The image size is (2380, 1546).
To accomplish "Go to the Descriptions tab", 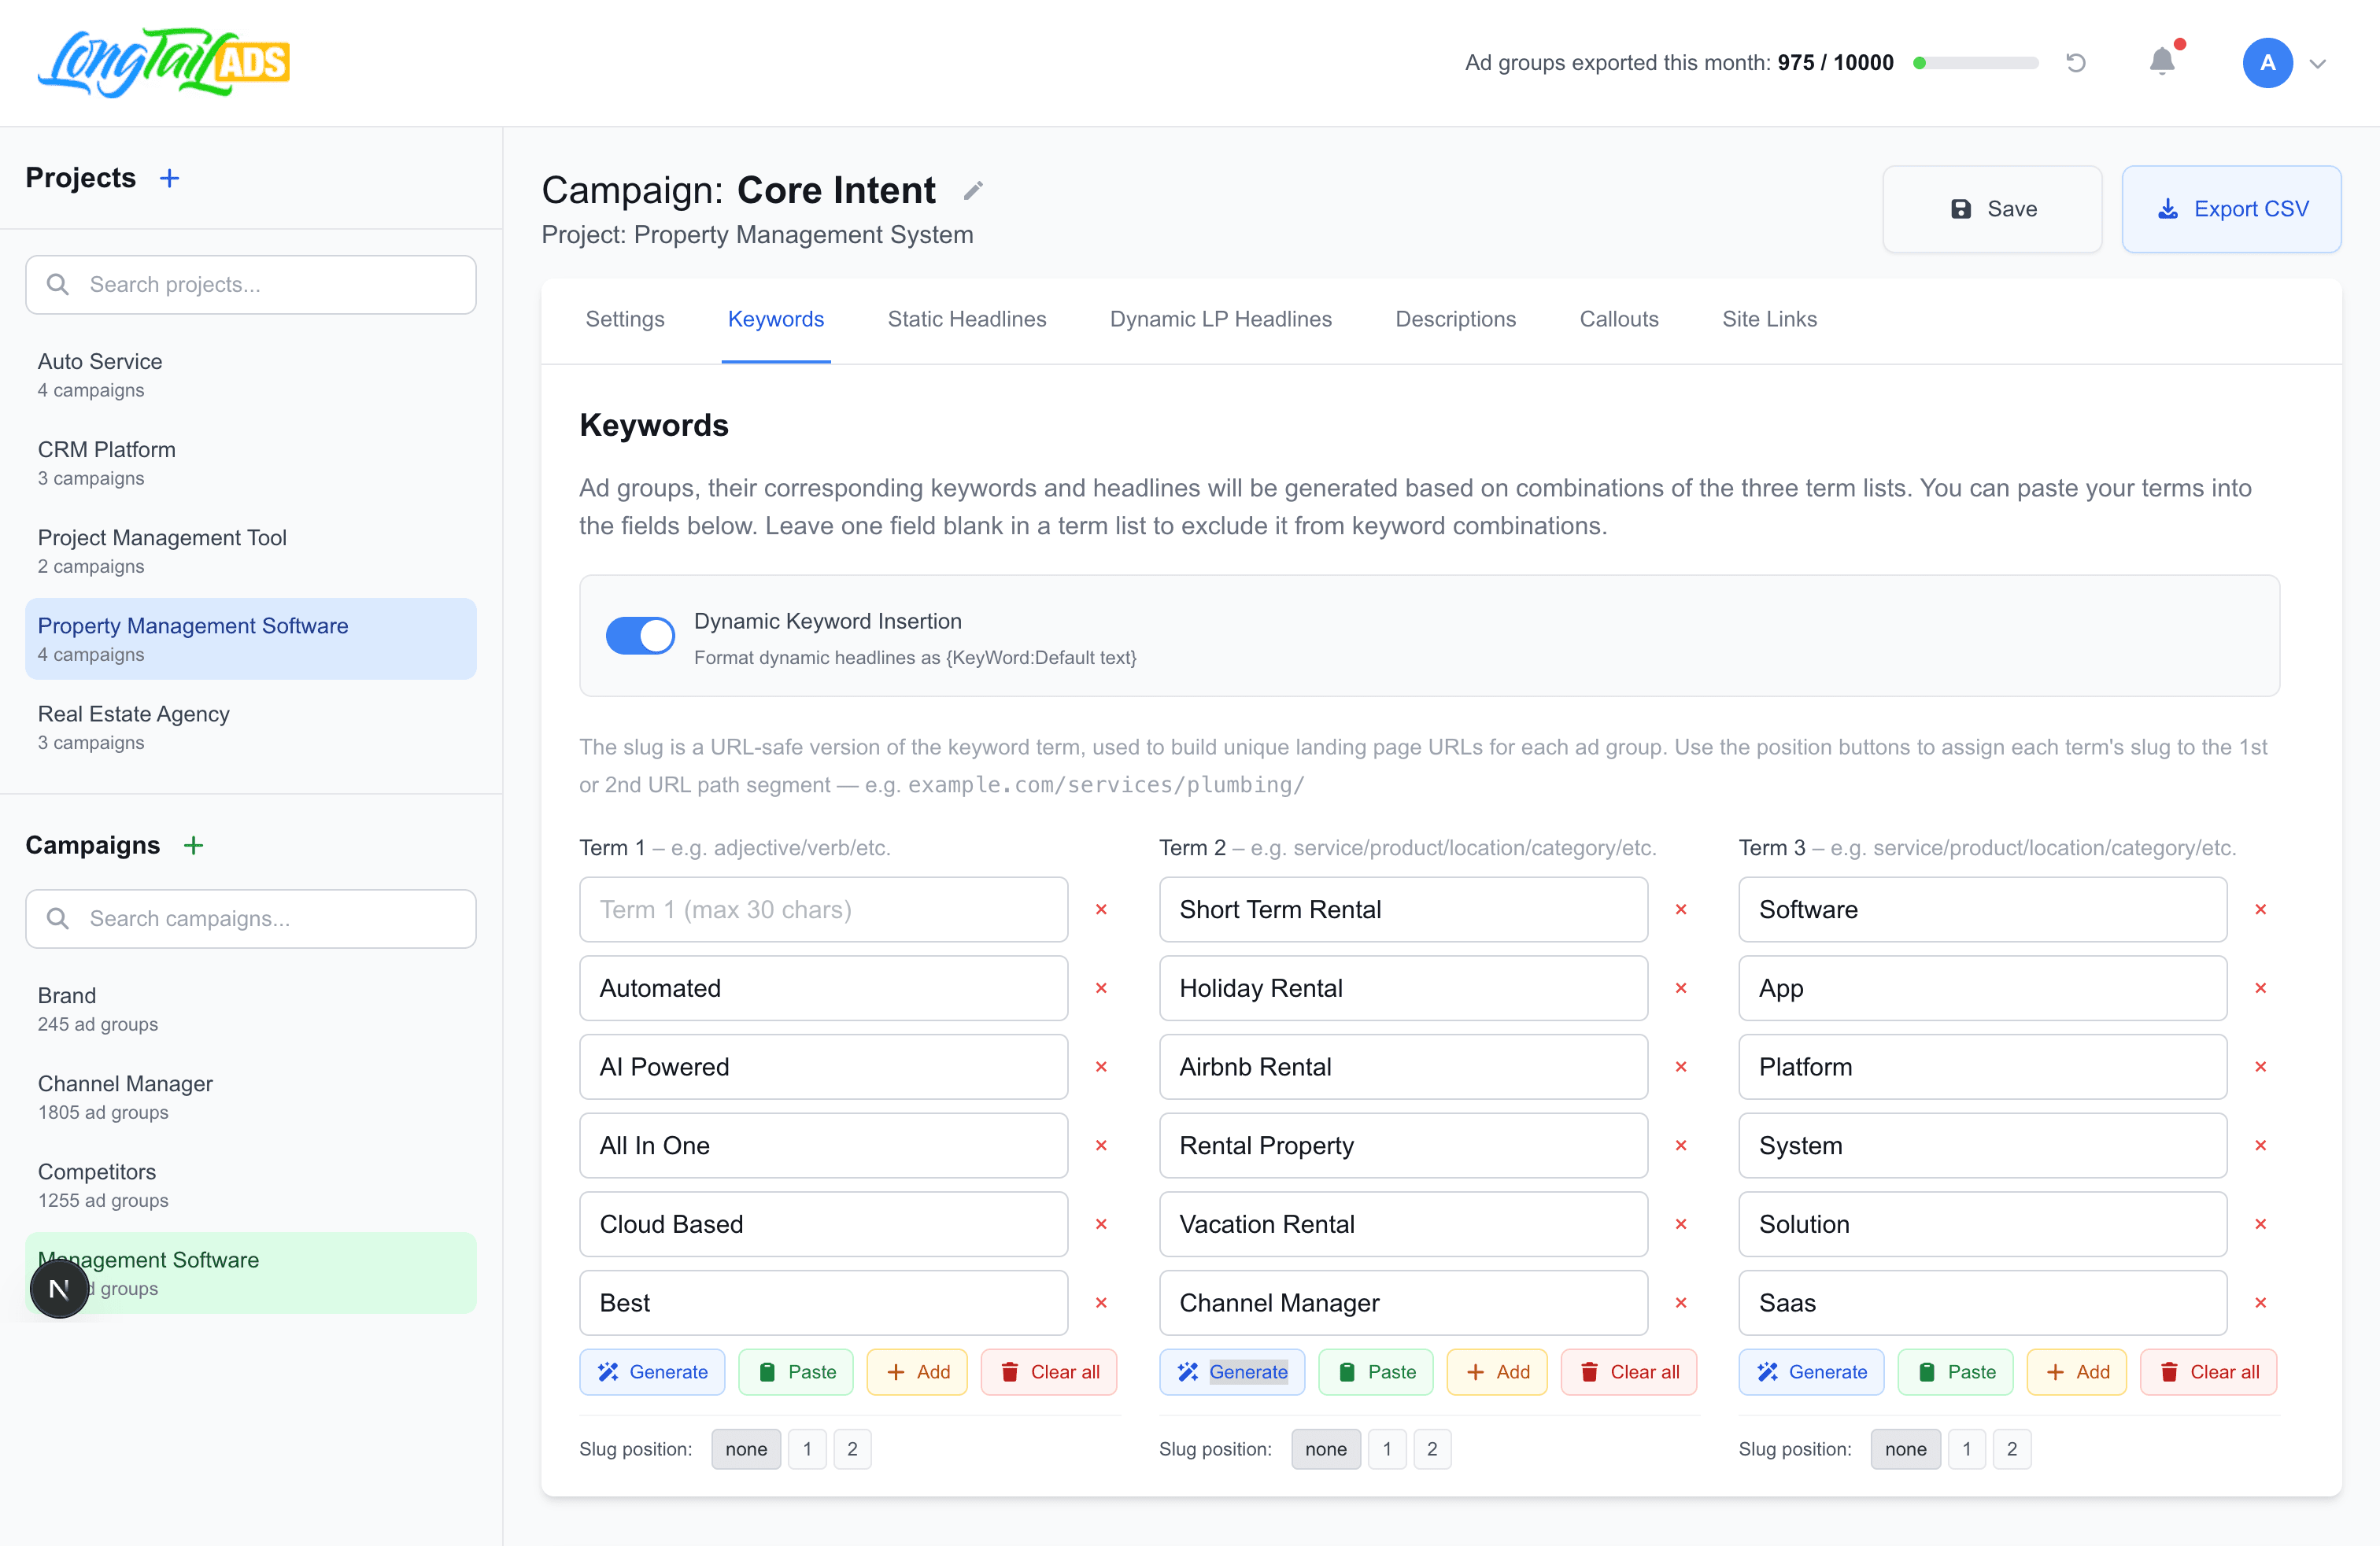I will click(1456, 319).
